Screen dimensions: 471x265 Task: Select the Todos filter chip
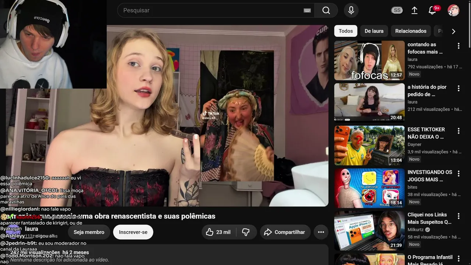point(346,31)
